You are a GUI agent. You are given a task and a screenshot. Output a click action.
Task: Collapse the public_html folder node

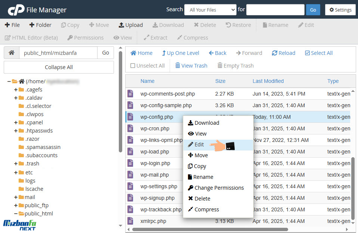(16, 214)
